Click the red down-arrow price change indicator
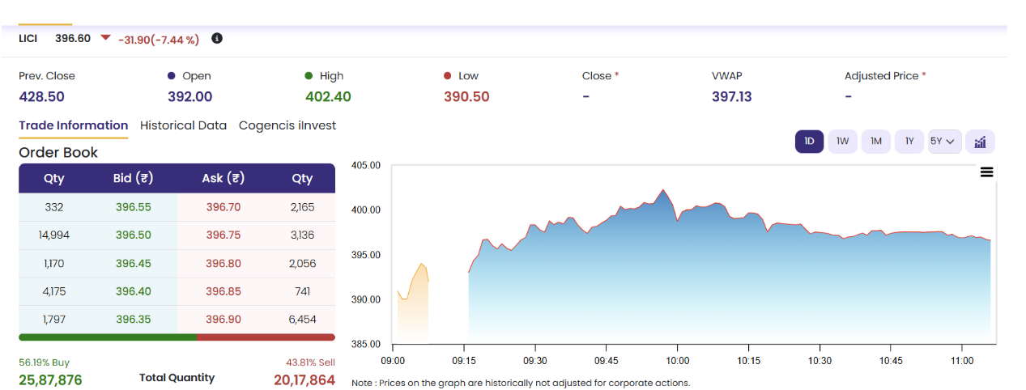Viewport: 1026px width, 390px height. [105, 37]
